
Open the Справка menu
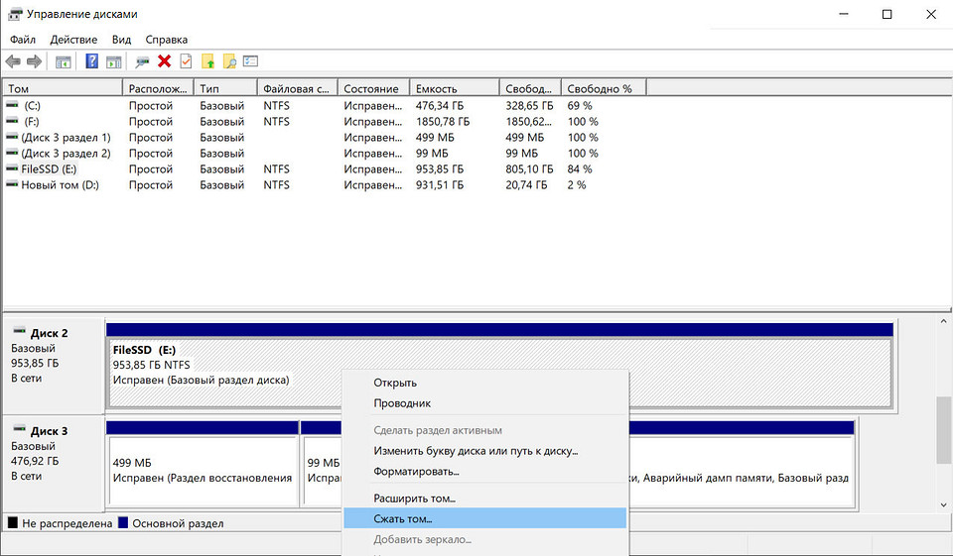click(x=167, y=40)
